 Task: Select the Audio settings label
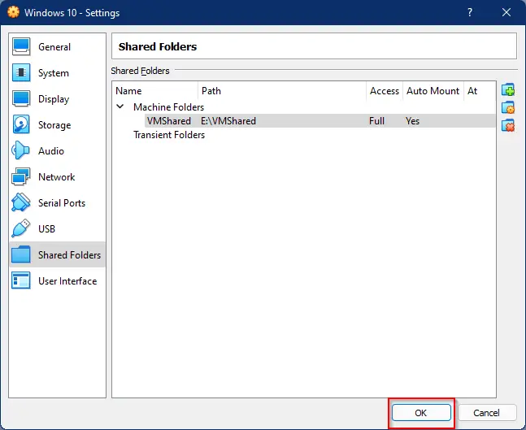(51, 151)
